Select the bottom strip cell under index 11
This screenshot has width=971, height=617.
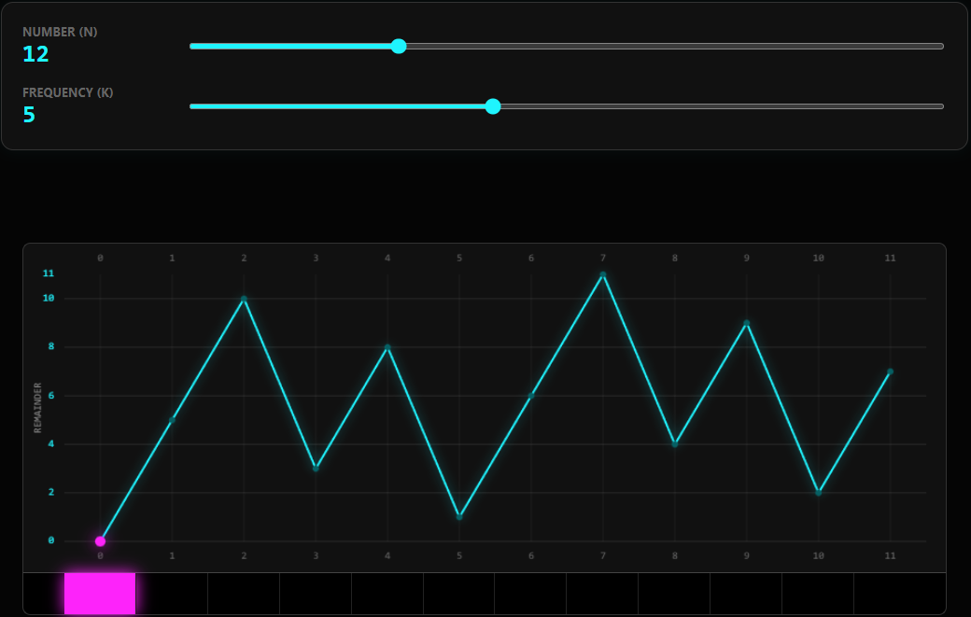890,594
